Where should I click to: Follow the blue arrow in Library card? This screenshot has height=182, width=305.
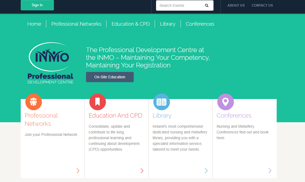[206, 171]
